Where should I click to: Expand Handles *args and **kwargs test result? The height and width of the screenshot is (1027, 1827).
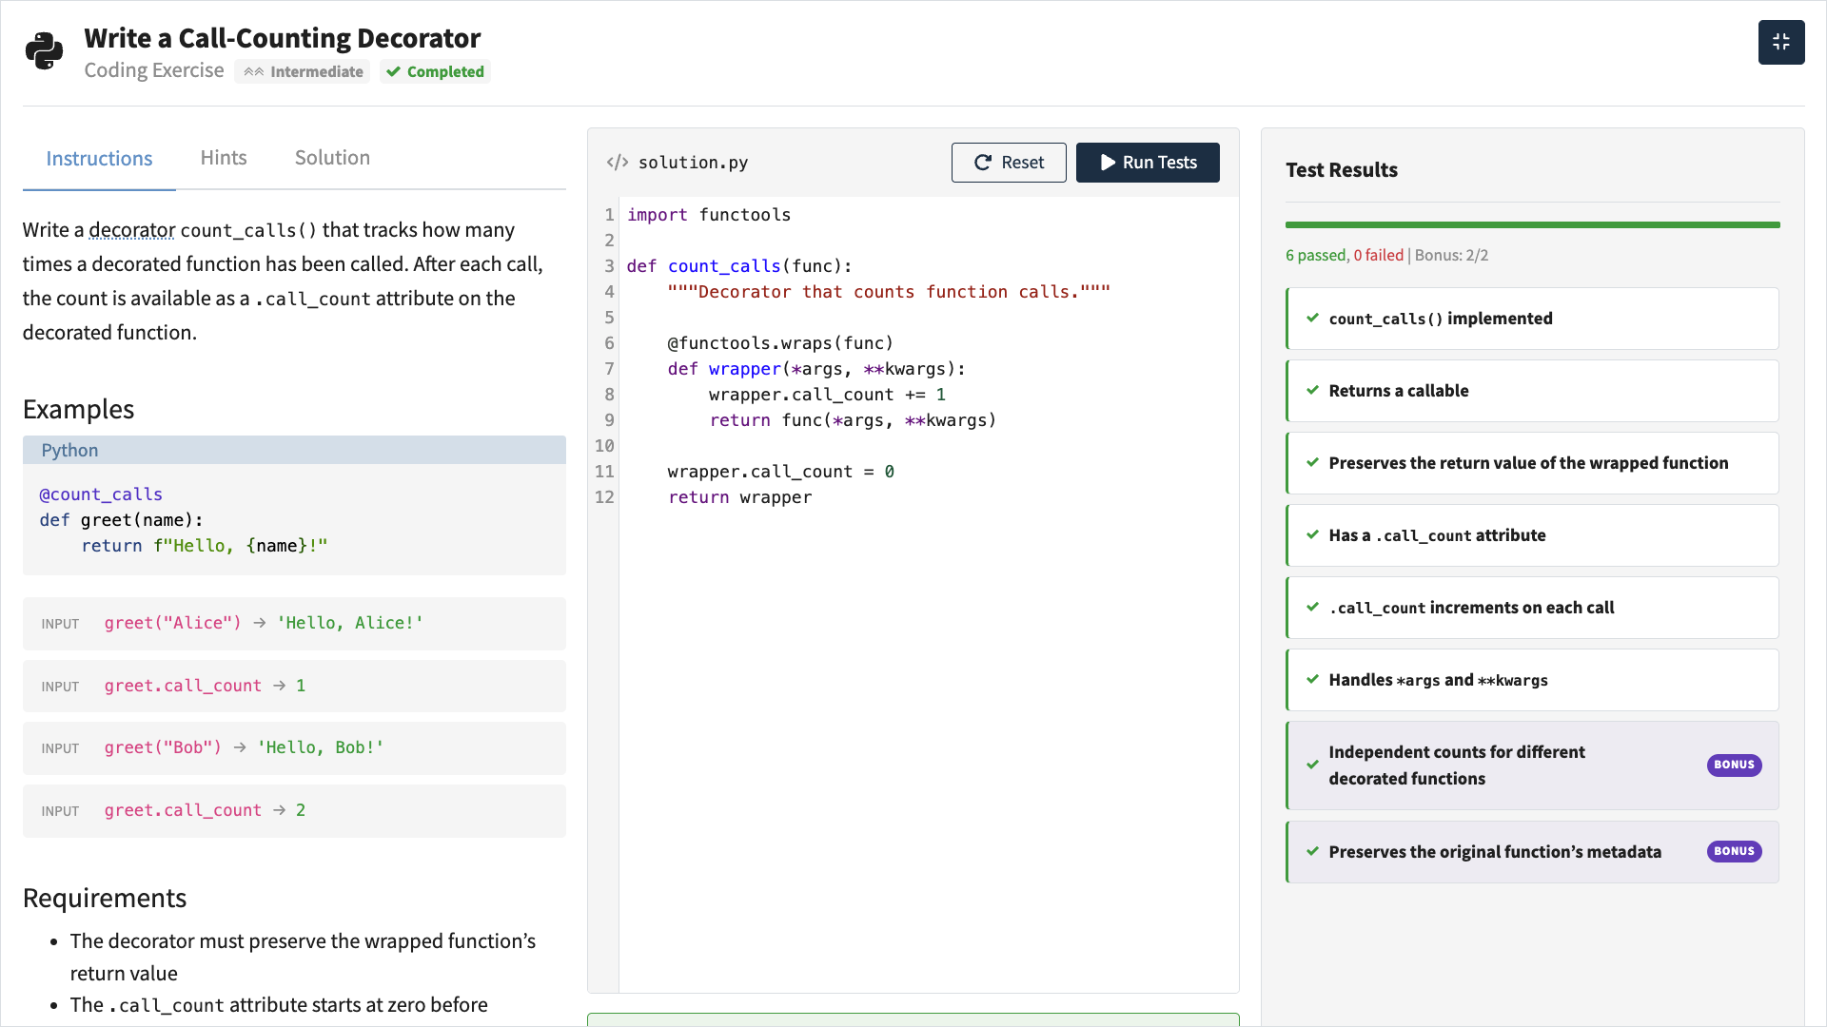pos(1532,680)
